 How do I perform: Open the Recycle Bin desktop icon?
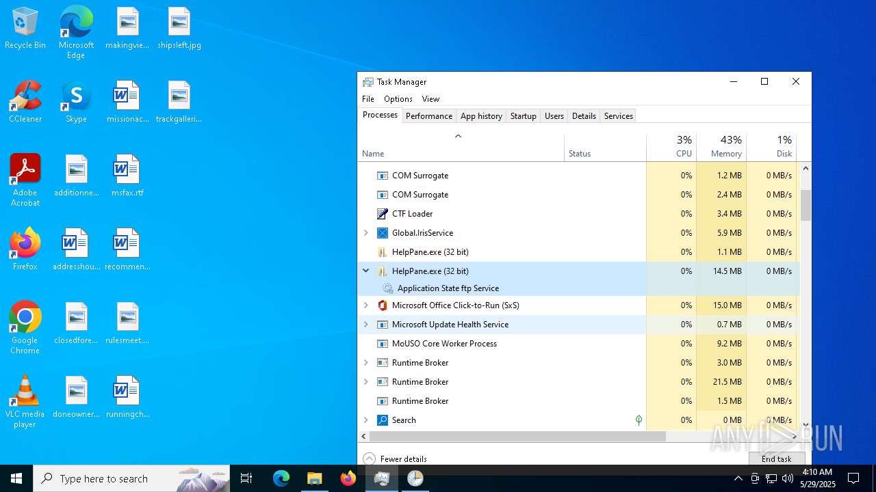point(25,29)
